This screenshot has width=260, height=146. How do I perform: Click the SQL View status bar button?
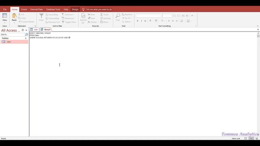(251, 138)
